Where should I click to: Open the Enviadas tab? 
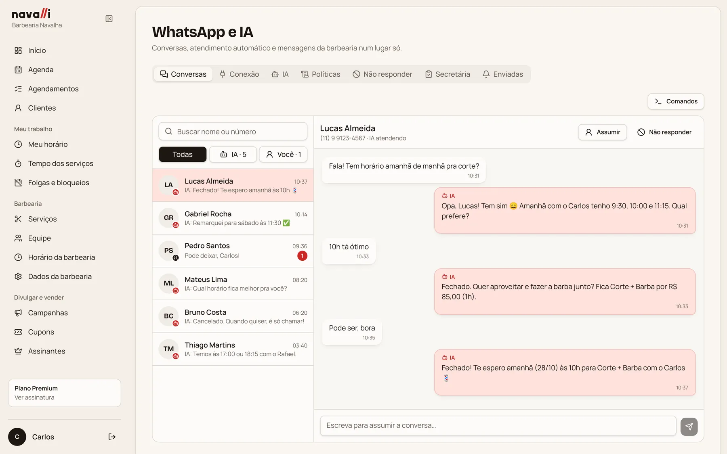503,74
